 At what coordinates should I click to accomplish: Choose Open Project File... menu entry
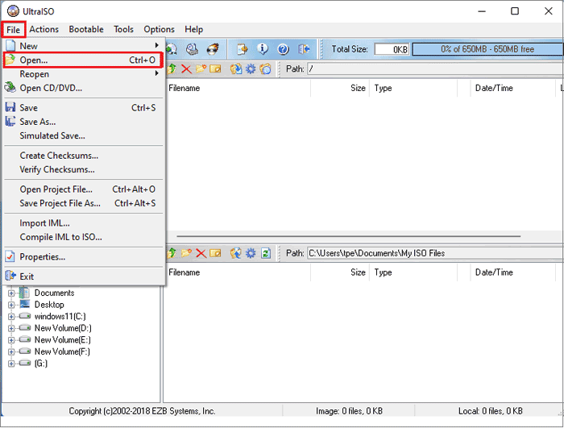pos(84,189)
